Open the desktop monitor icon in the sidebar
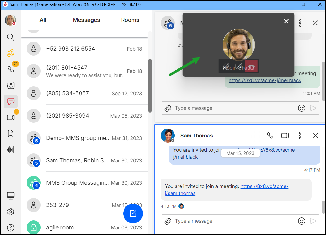 pos(11,195)
